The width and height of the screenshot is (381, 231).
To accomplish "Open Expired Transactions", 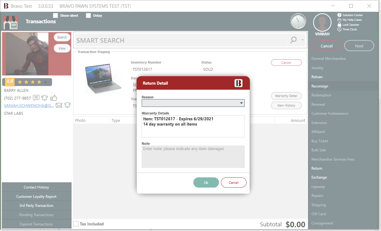I will point(37,224).
